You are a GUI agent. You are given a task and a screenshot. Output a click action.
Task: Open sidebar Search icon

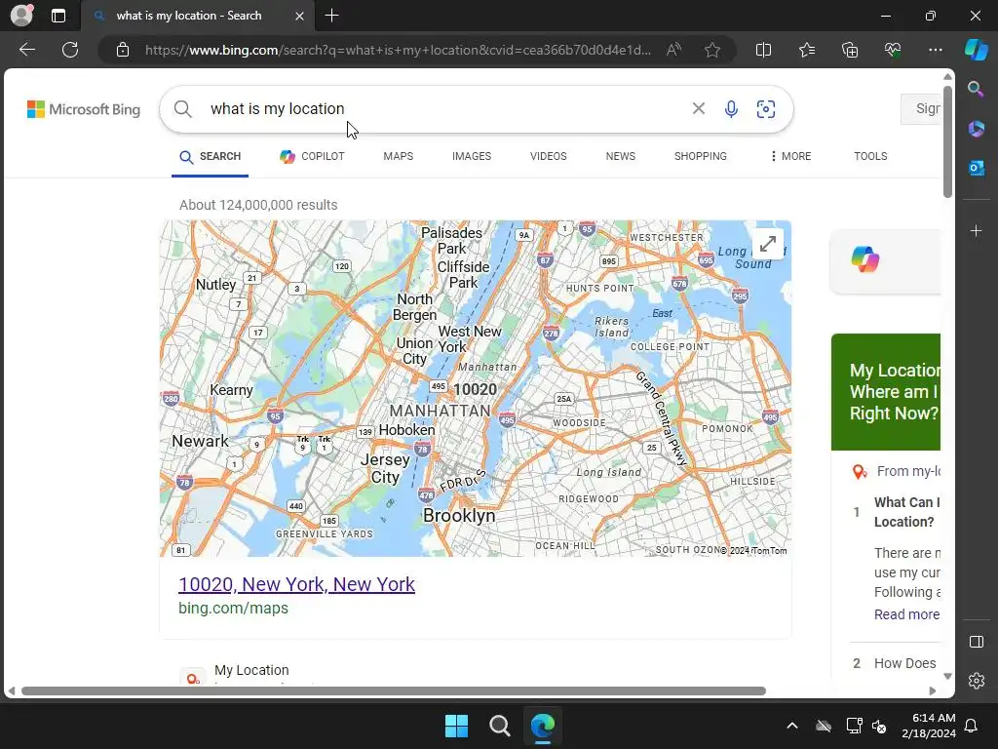976,89
